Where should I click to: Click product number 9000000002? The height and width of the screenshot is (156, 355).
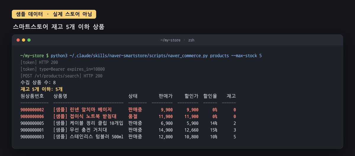(x=32, y=109)
